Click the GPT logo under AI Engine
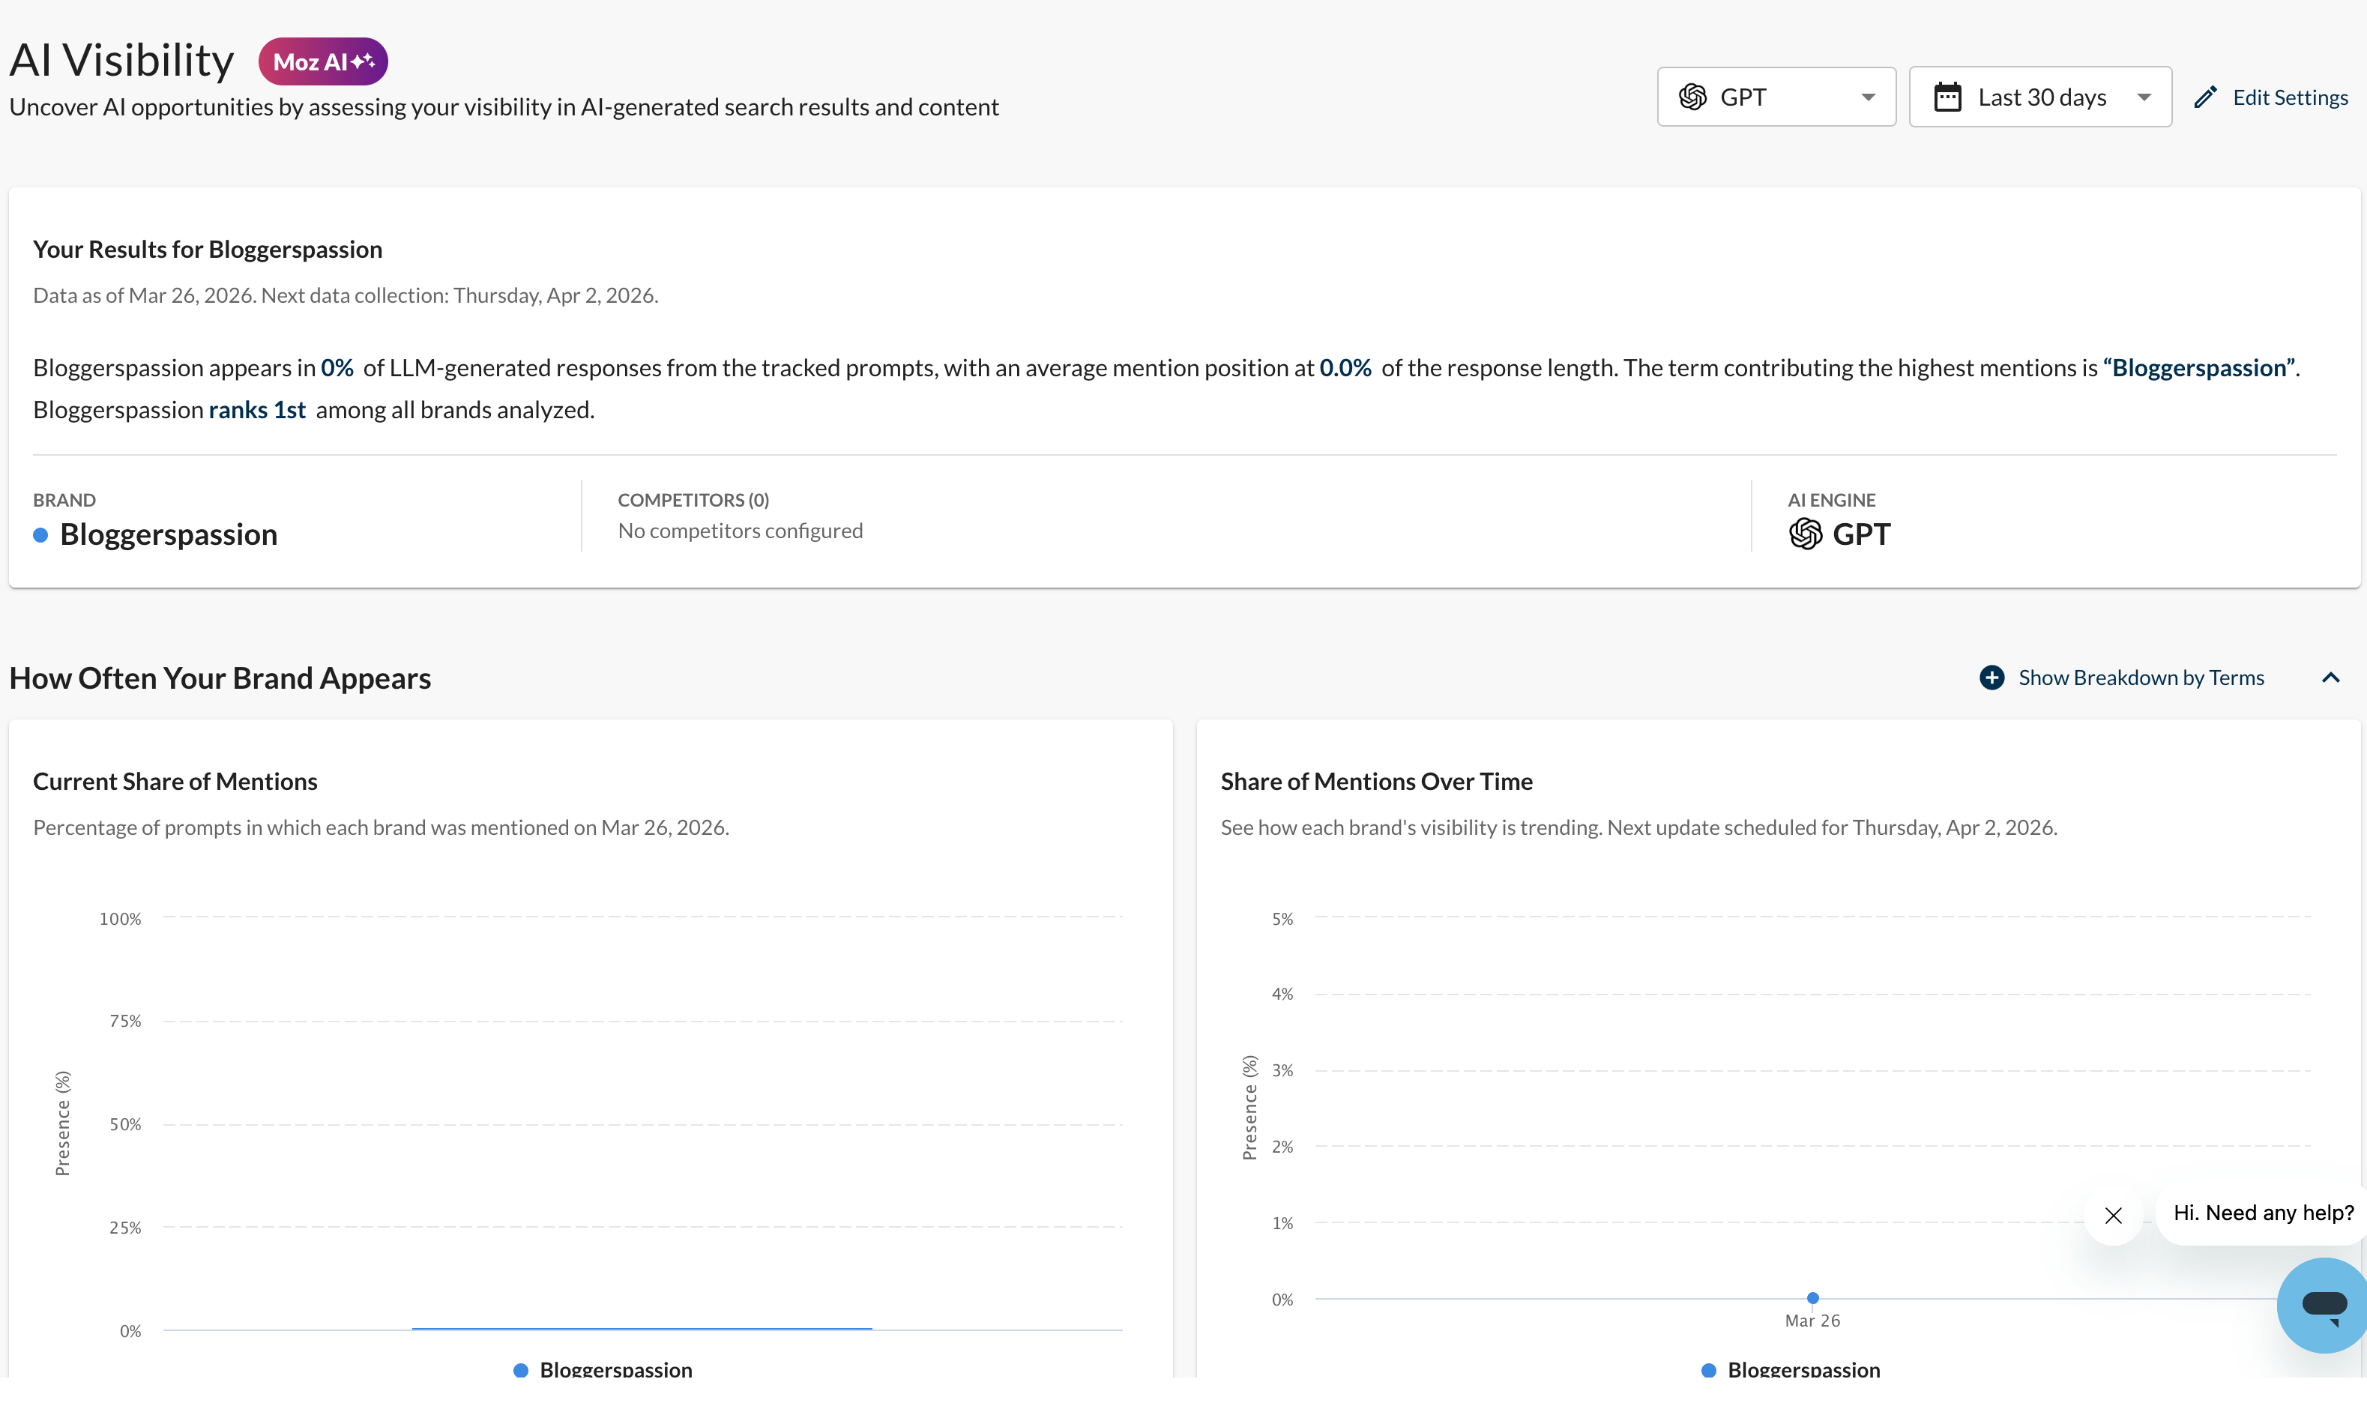 click(1805, 534)
